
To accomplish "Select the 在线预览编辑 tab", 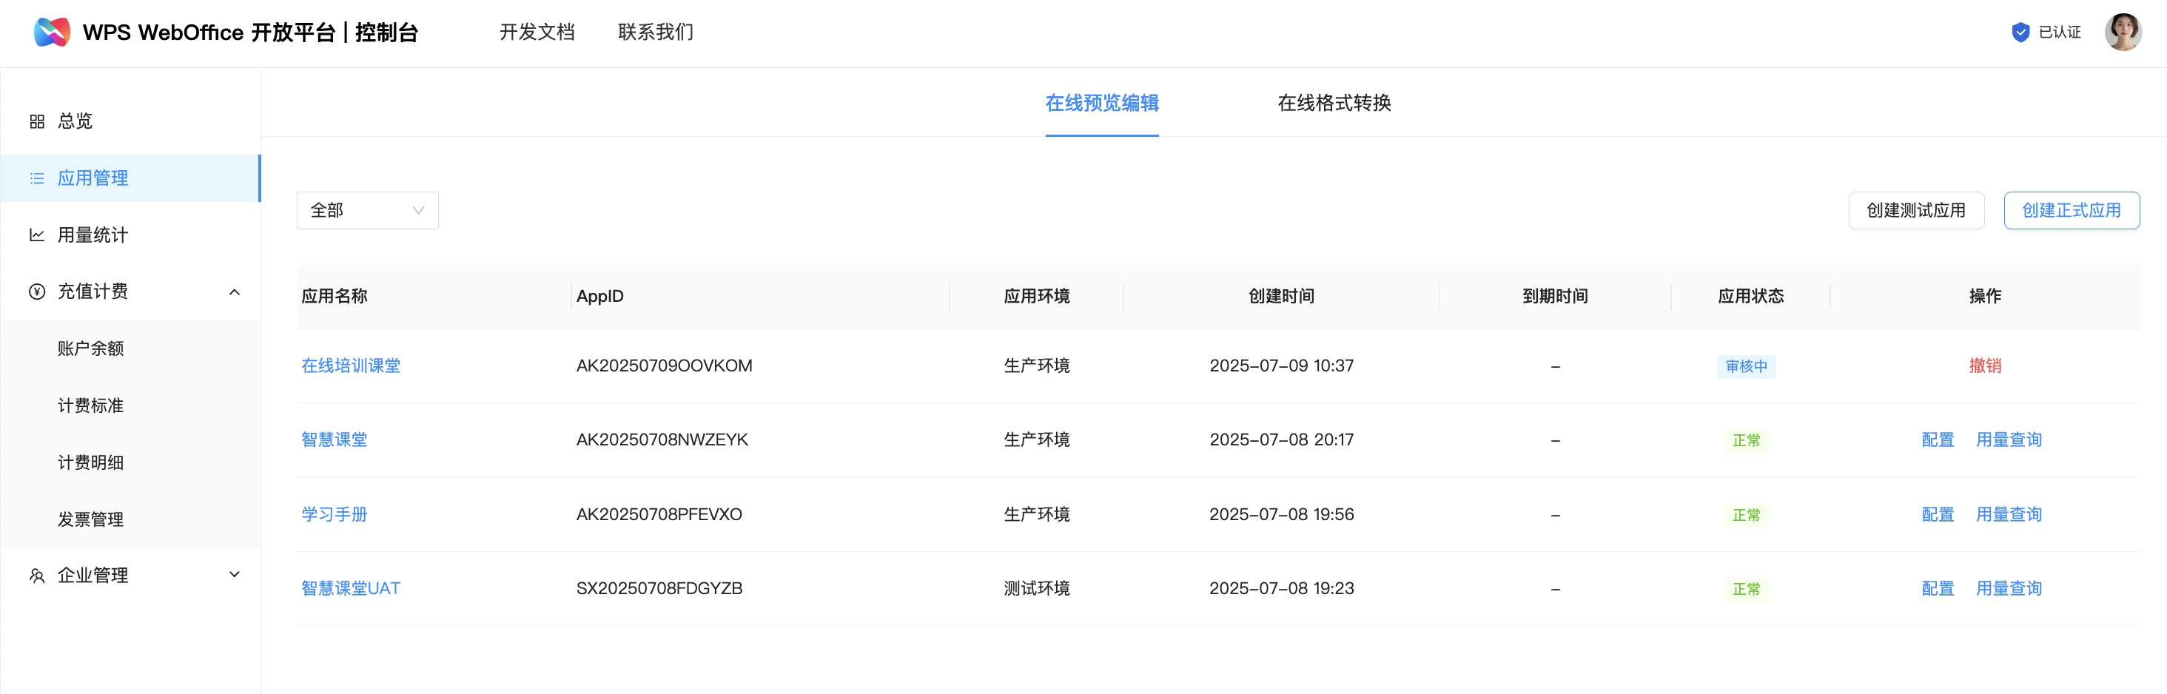I will point(1101,103).
